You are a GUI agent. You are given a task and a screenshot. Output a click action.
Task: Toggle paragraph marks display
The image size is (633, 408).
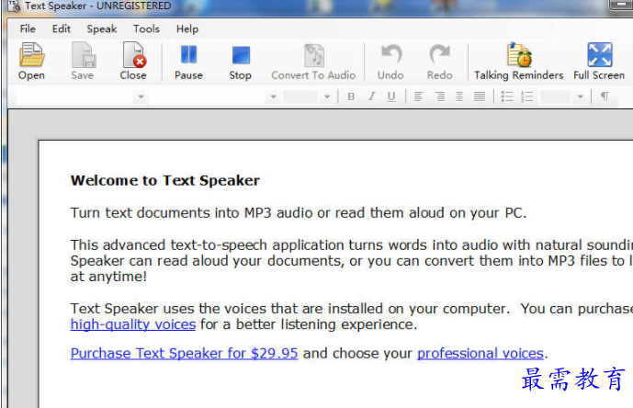(605, 96)
